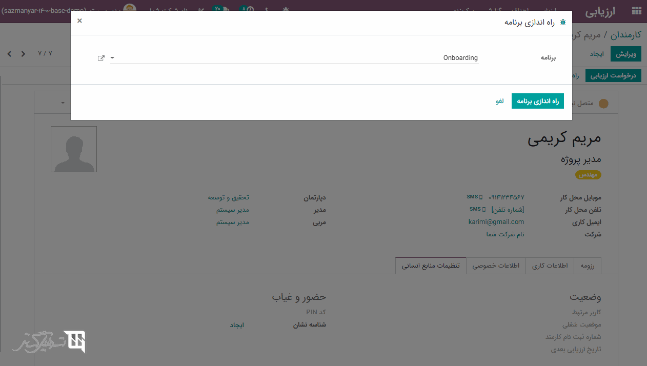This screenshot has height=366, width=647.
Task: Click the mobile number ۰۹۱۴۱۲۳۴۵۶۷
Action: coord(507,197)
